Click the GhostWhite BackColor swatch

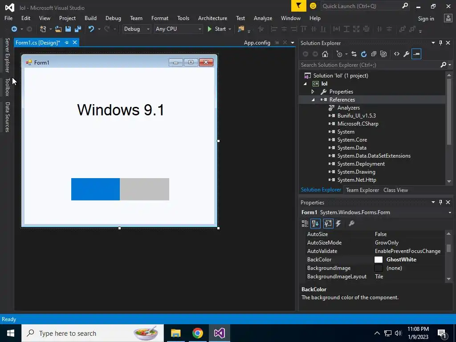379,260
